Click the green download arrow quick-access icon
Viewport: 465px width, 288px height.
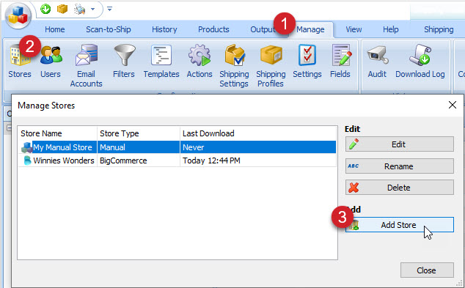[45, 9]
